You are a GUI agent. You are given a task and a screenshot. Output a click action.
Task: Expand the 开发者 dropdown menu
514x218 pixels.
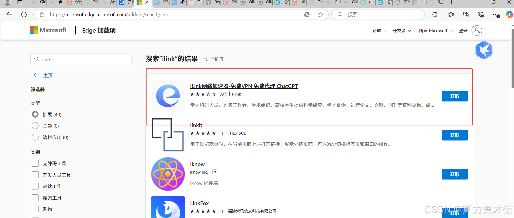tap(401, 31)
